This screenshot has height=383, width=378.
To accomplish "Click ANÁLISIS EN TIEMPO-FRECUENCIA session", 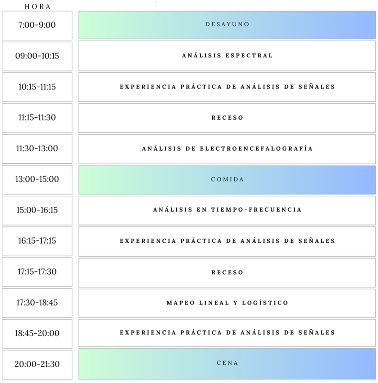I will point(227,210).
